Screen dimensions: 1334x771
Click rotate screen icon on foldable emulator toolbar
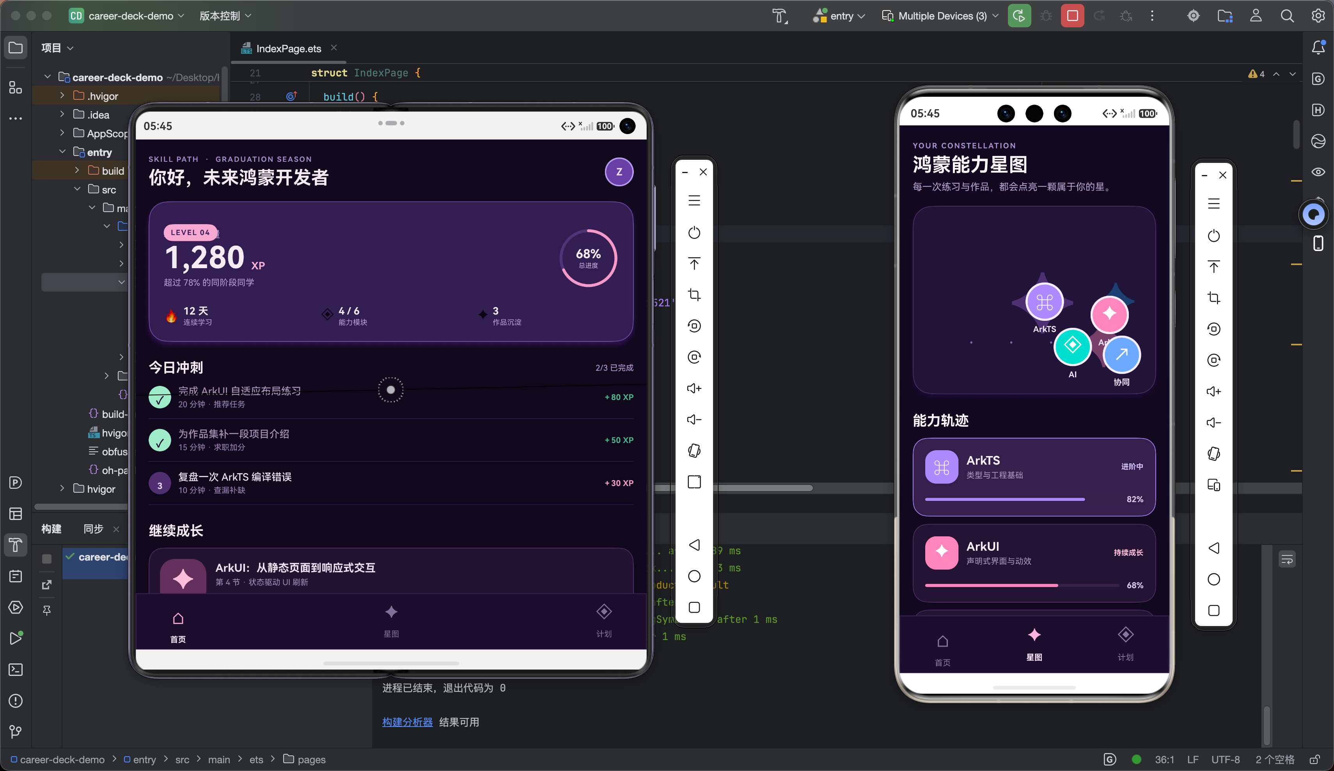[694, 451]
